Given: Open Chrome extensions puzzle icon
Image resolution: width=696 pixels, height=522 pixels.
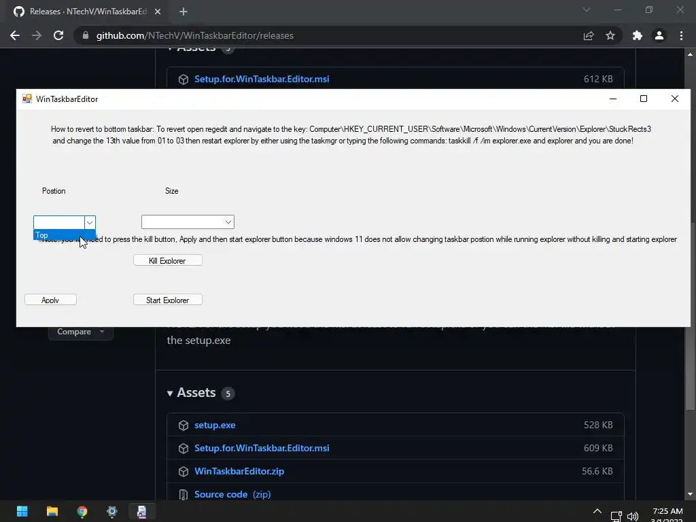Looking at the screenshot, I should pyautogui.click(x=638, y=35).
